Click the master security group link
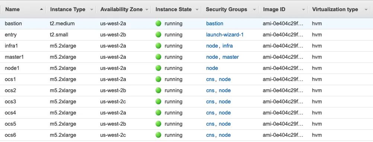 [230, 57]
